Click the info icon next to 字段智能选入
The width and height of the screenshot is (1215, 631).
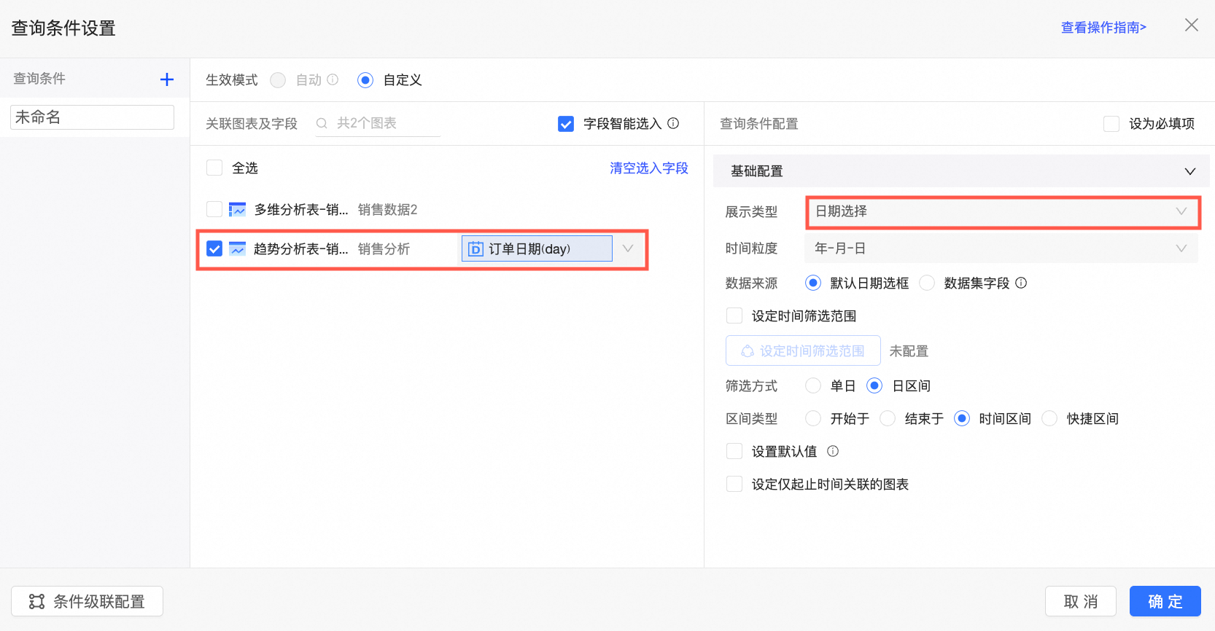click(673, 123)
